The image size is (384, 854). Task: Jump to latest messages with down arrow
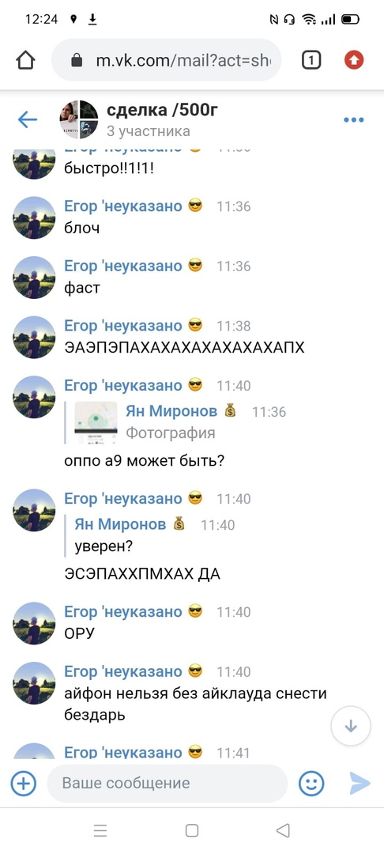click(351, 726)
